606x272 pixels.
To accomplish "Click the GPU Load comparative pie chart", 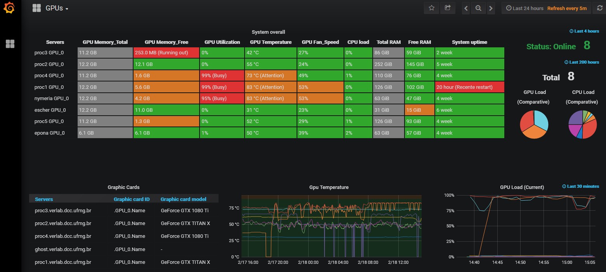I will (534, 124).
